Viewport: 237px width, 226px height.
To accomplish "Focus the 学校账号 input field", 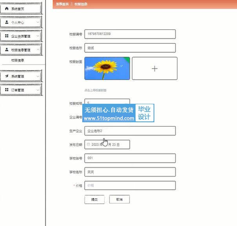I will [130, 158].
